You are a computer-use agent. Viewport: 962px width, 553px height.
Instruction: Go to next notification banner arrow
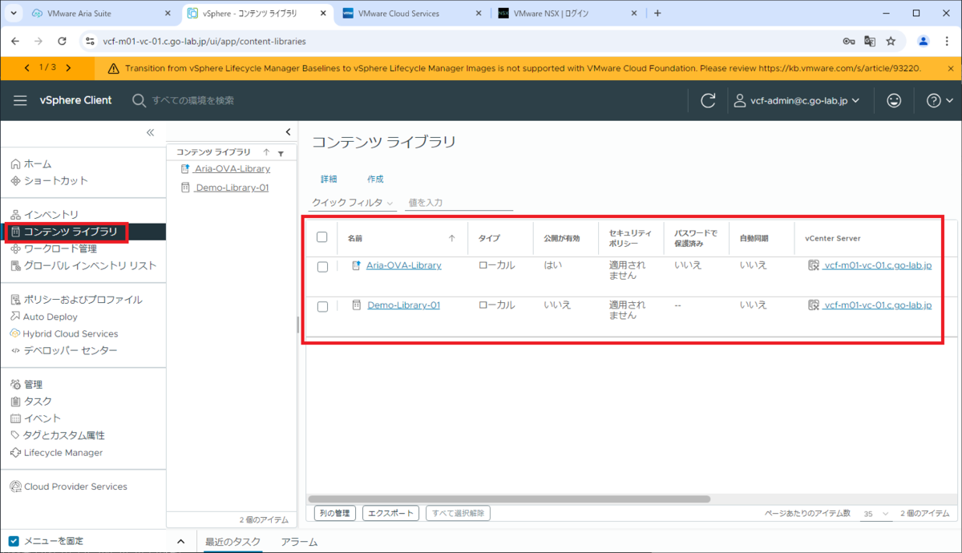[68, 67]
